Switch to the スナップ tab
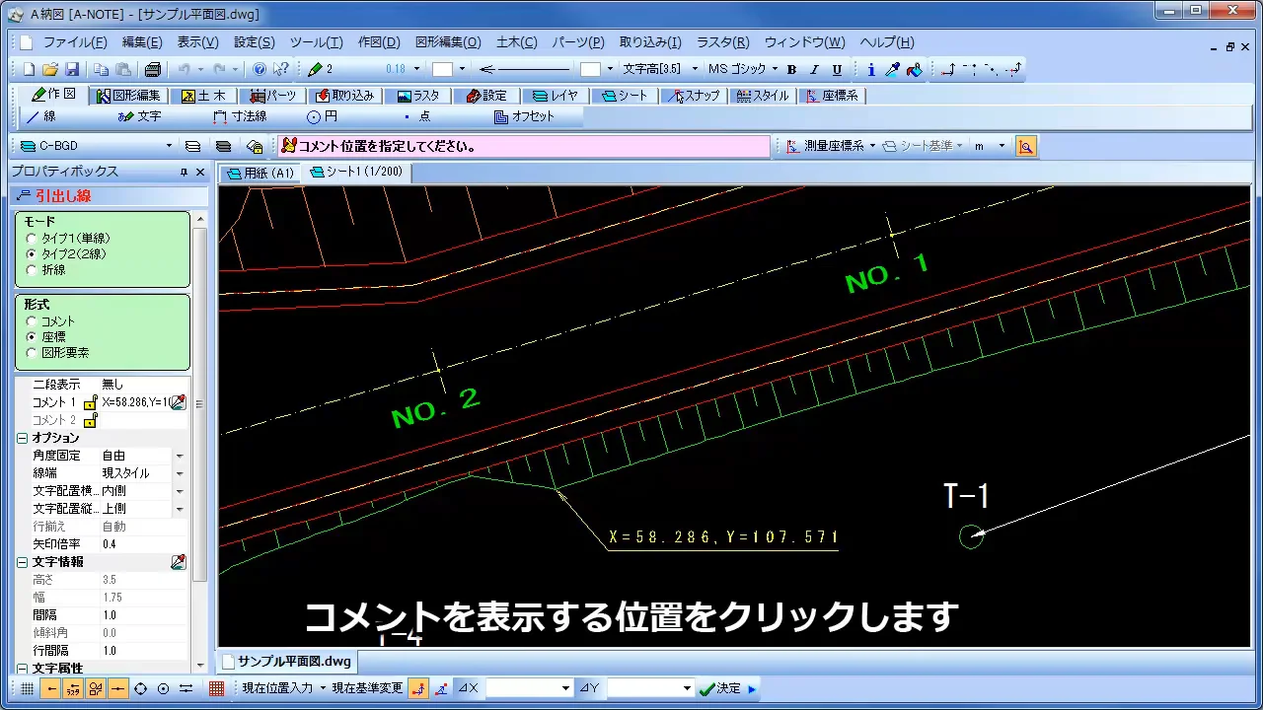Image resolution: width=1263 pixels, height=710 pixels. point(692,96)
